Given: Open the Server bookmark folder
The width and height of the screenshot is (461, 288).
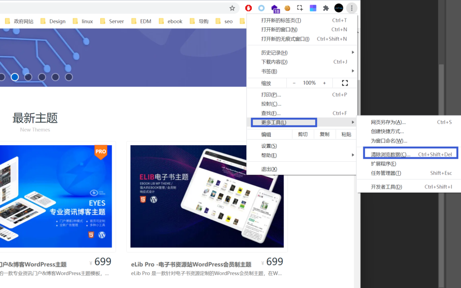Looking at the screenshot, I should pos(112,21).
